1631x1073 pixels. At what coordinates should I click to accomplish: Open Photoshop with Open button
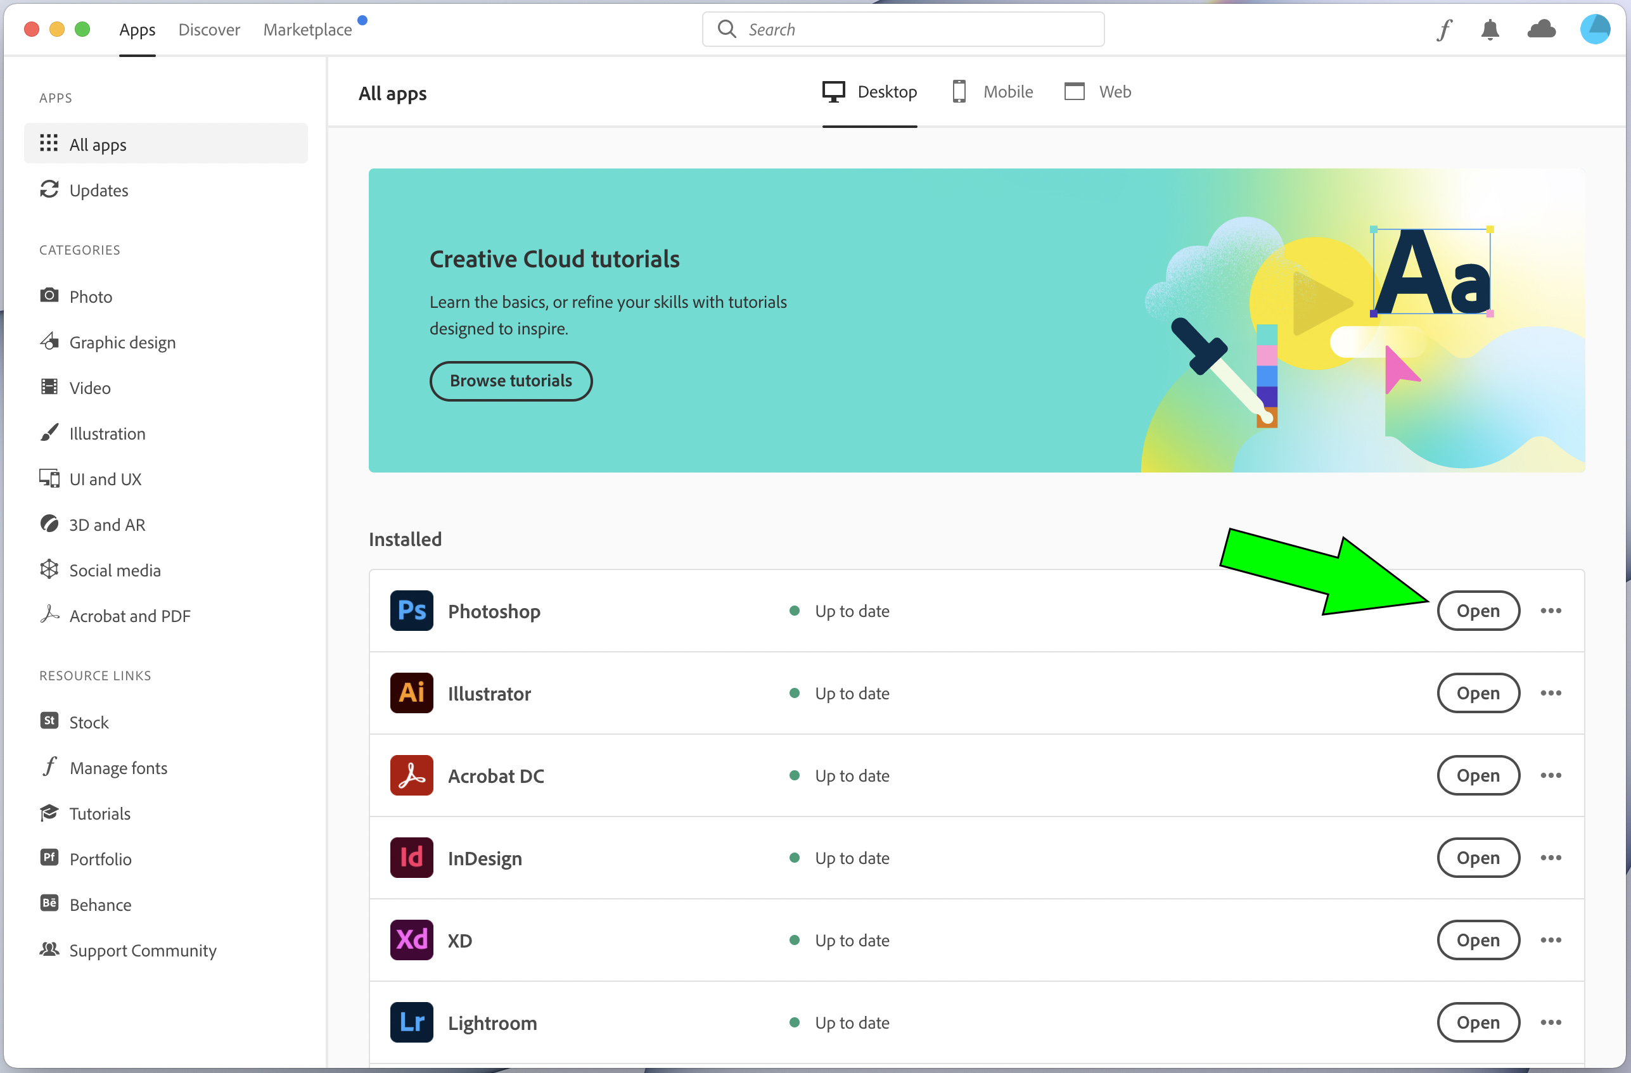pos(1478,611)
